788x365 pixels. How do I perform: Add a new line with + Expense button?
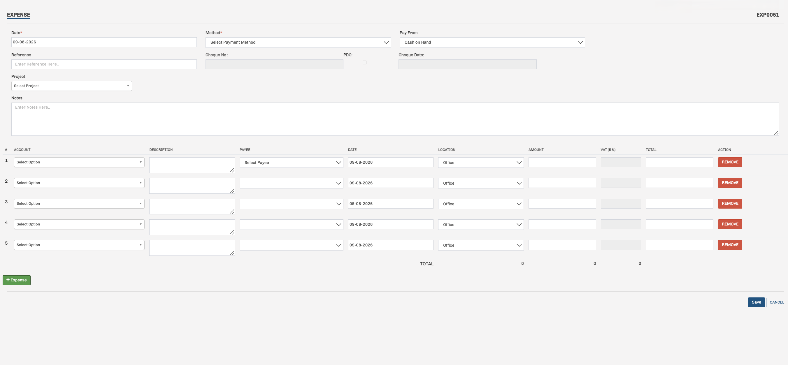[17, 280]
